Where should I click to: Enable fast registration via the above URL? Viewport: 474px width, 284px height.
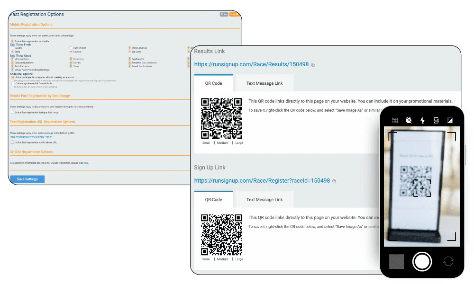(x=12, y=142)
